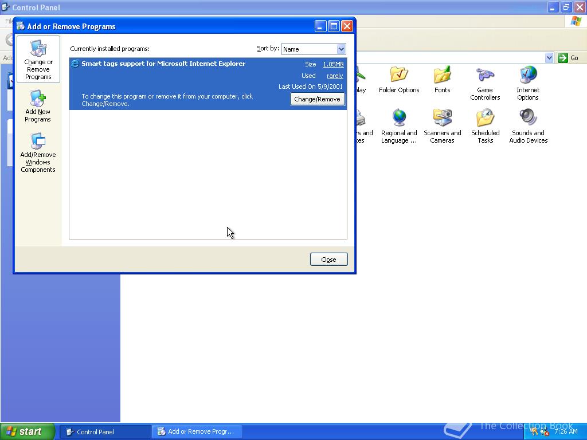Open Scheduled Tasks in Control Panel

[485, 127]
